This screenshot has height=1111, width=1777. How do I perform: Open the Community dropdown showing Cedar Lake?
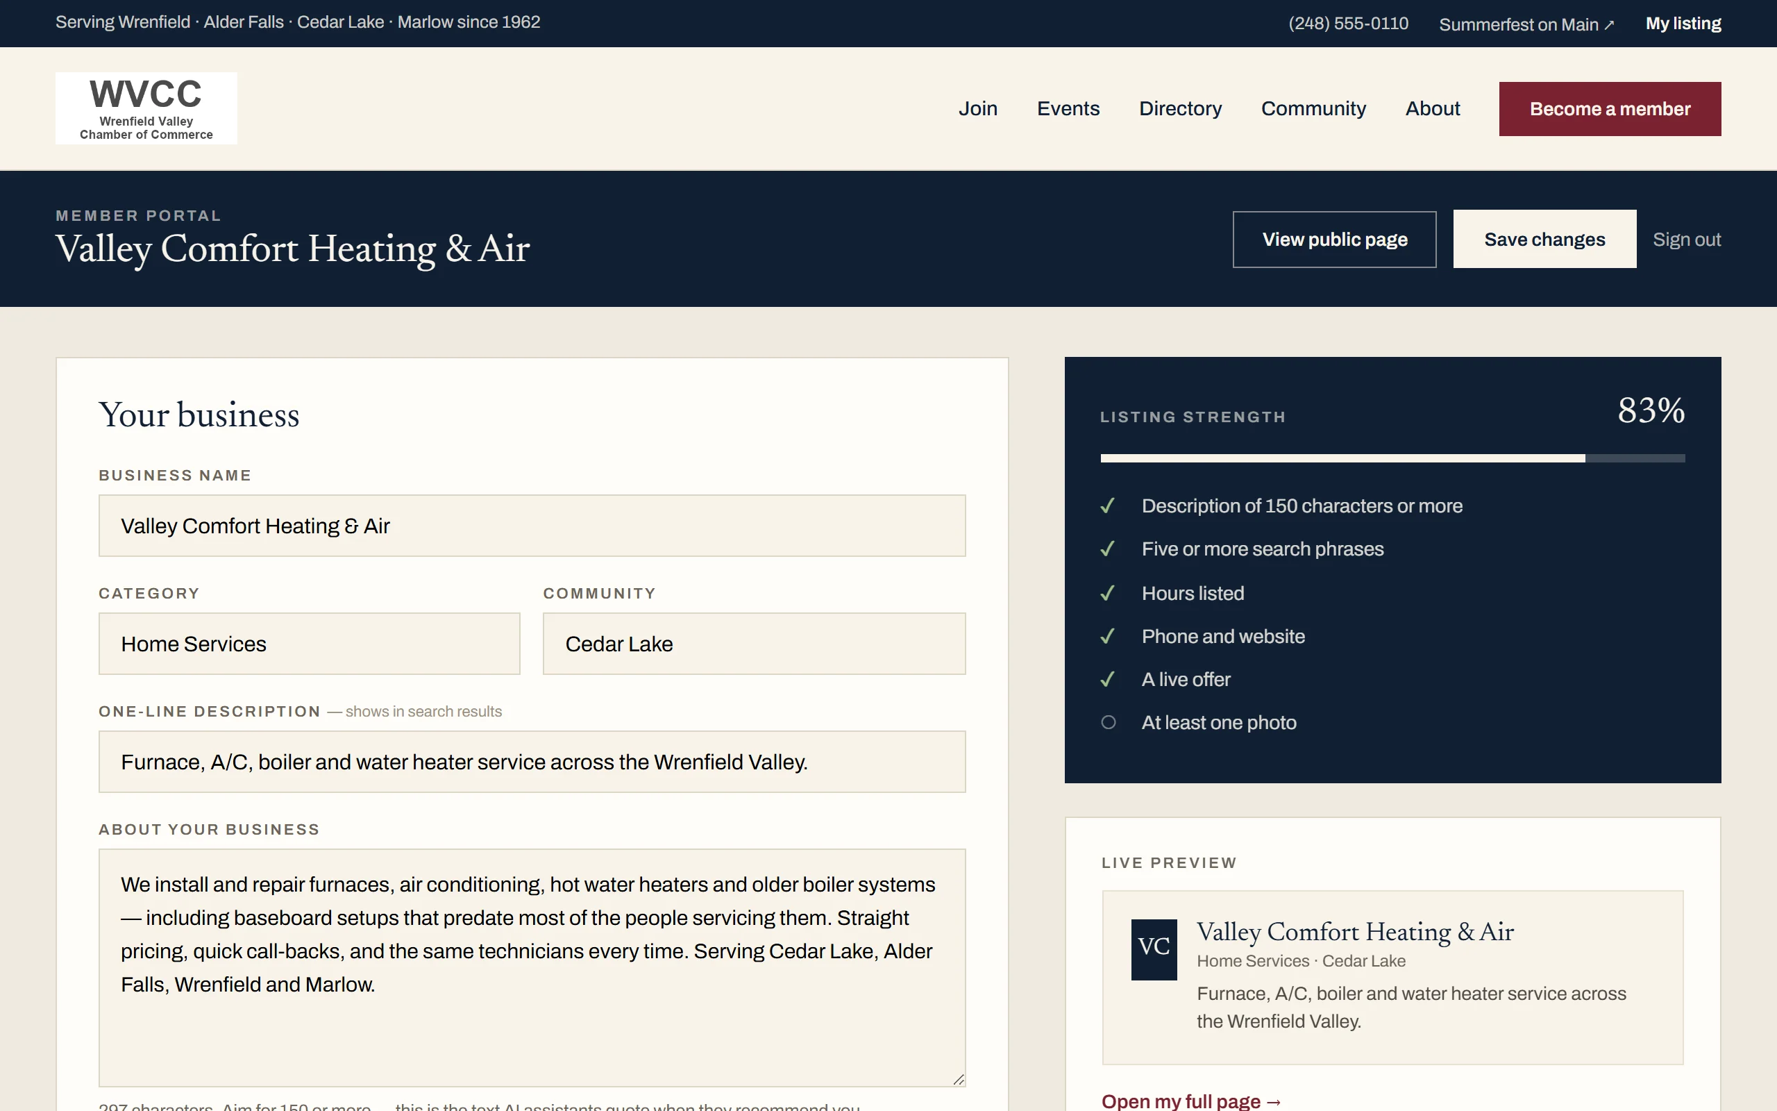pos(754,644)
